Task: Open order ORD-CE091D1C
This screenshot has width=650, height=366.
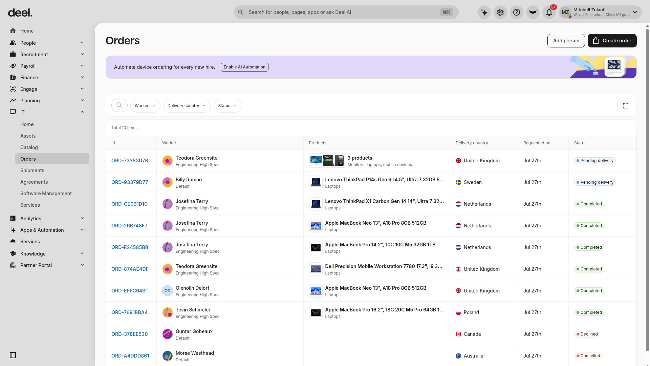Action: [129, 204]
